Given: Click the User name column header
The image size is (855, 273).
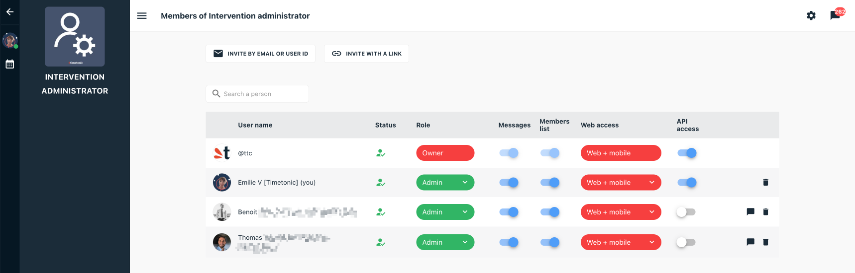Looking at the screenshot, I should click(x=255, y=125).
